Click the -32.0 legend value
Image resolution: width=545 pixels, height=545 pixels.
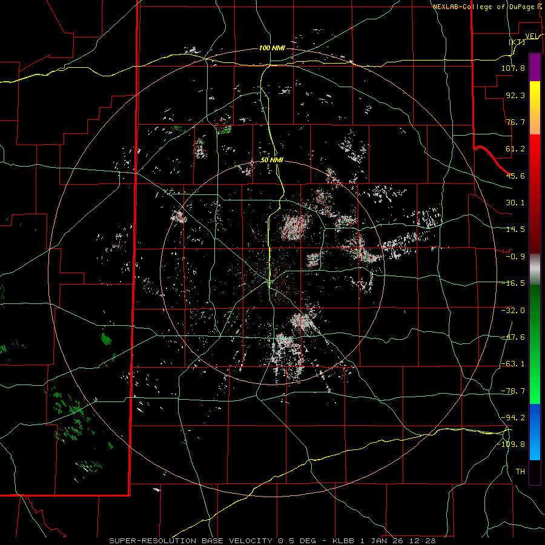pyautogui.click(x=513, y=311)
